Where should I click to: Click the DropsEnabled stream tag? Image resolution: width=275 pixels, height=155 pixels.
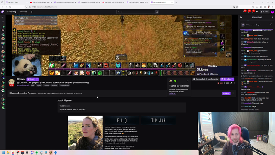pyautogui.click(x=64, y=85)
